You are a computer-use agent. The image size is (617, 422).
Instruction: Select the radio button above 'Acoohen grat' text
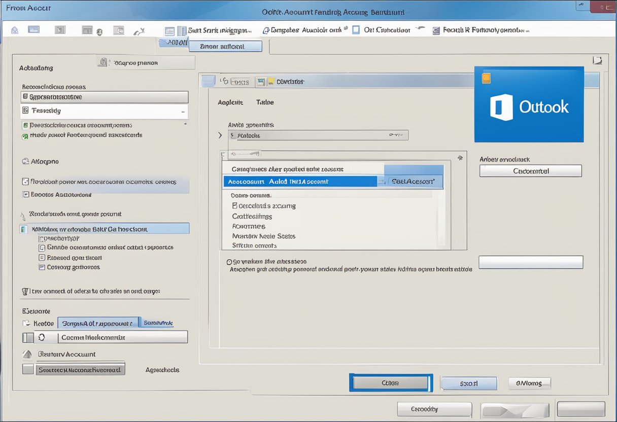pyautogui.click(x=229, y=262)
